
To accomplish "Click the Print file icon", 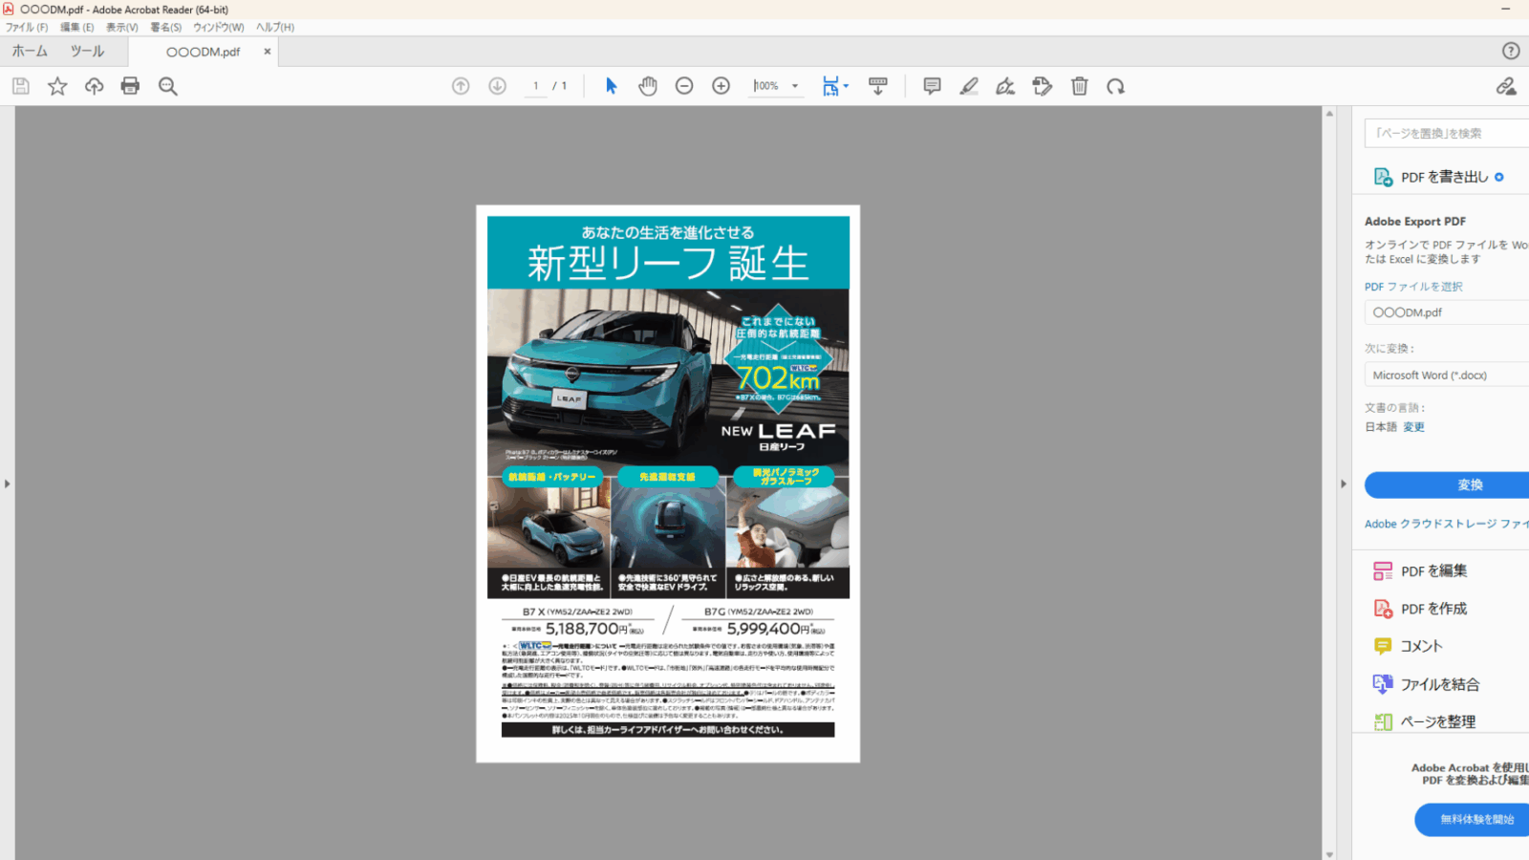I will click(x=130, y=86).
